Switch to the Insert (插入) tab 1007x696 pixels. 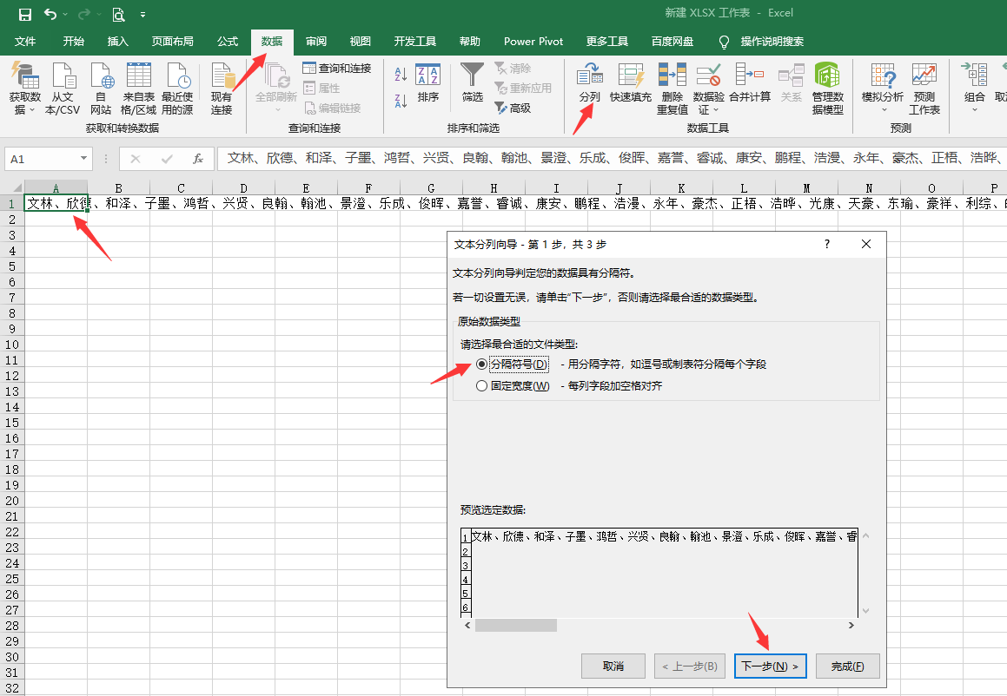tap(117, 42)
